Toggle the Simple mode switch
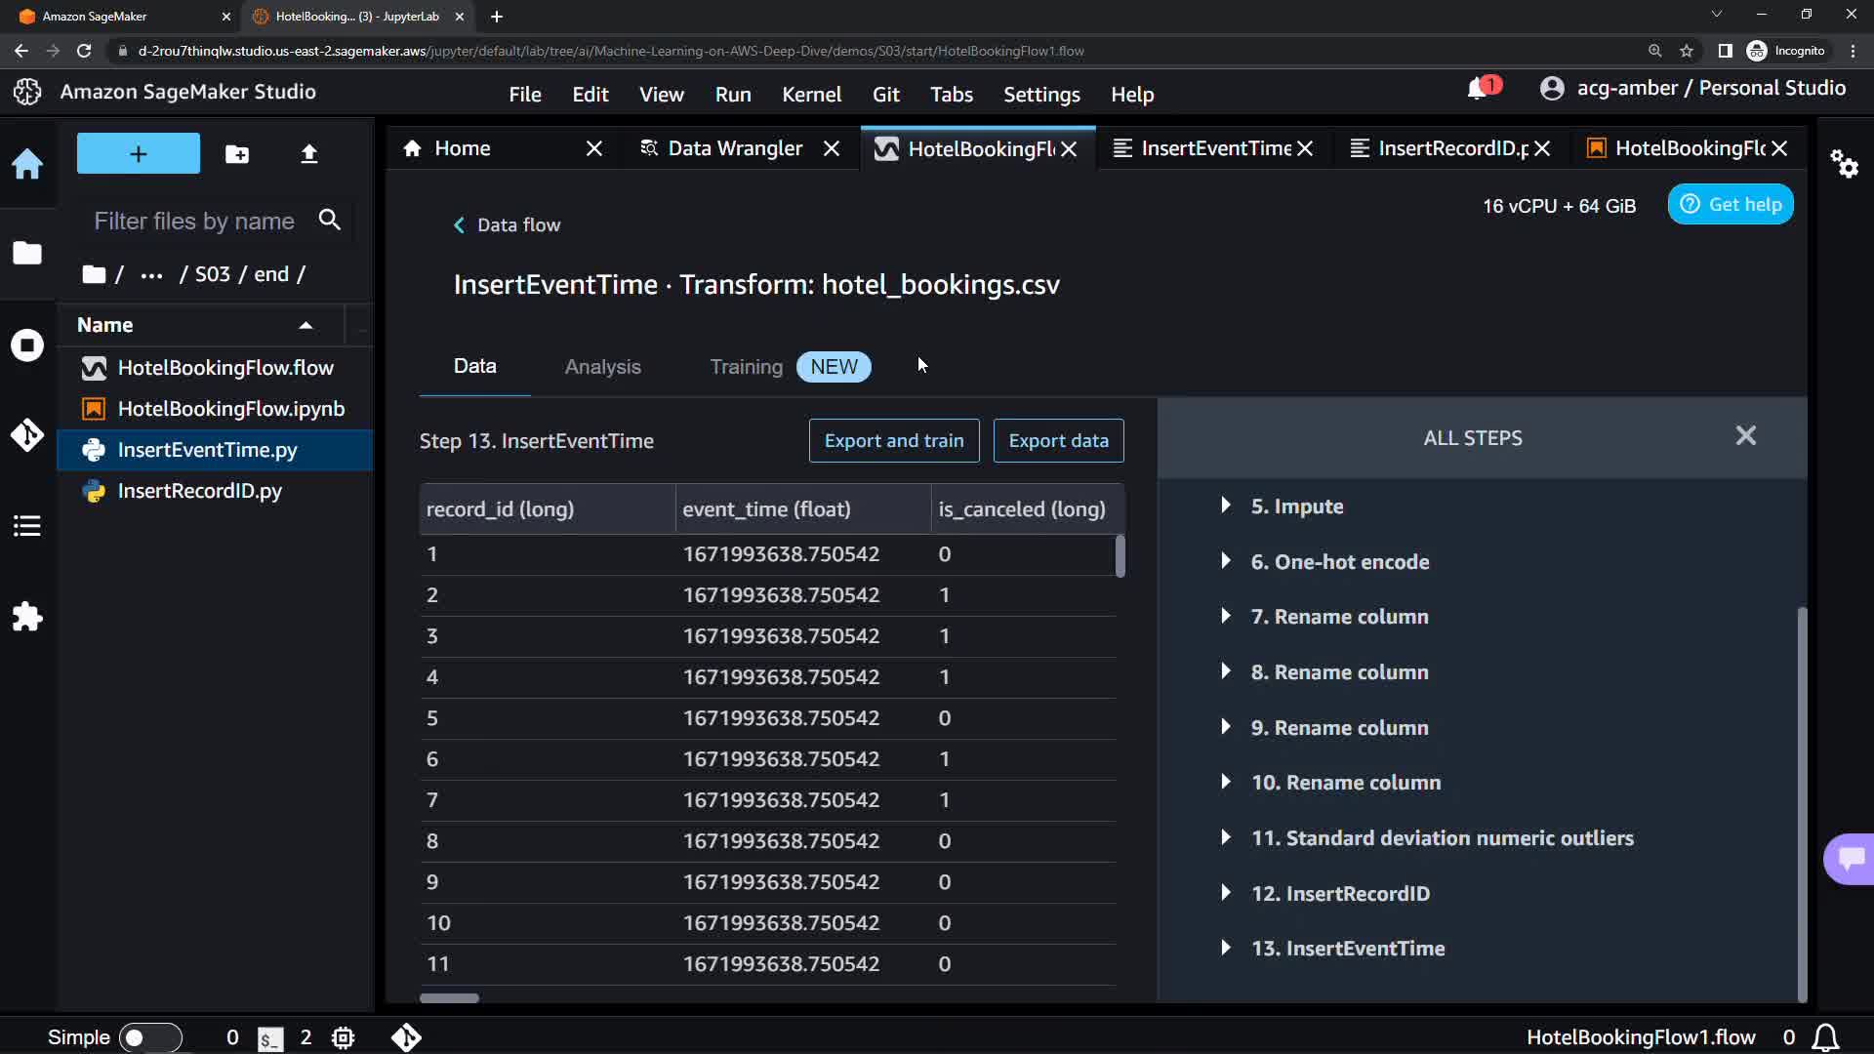 coord(150,1037)
